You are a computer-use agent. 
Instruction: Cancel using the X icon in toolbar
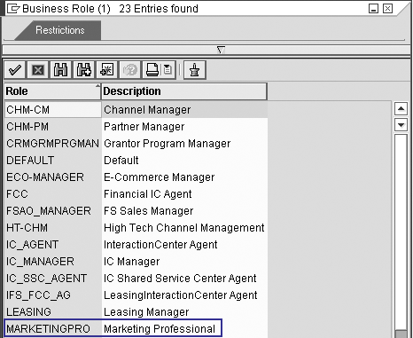(x=38, y=70)
